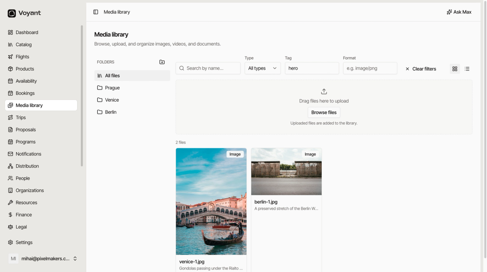Click the Trips route icon
487x272 pixels.
tap(11, 117)
